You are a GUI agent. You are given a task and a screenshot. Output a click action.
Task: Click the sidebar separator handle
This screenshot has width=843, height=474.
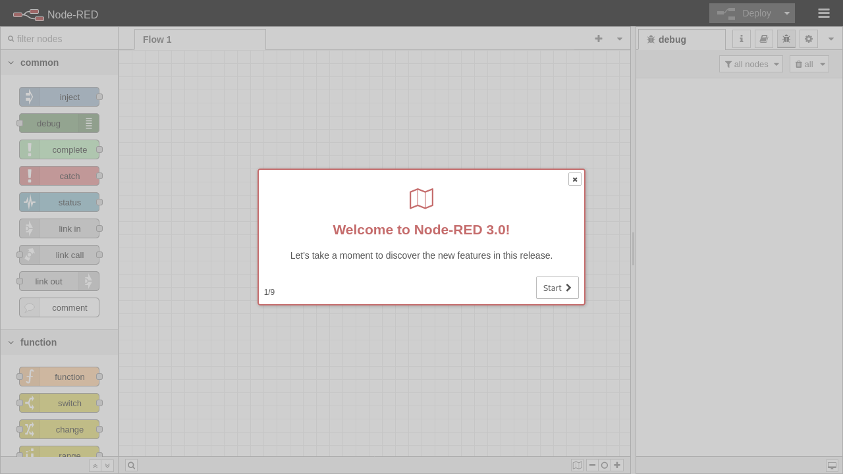point(633,249)
